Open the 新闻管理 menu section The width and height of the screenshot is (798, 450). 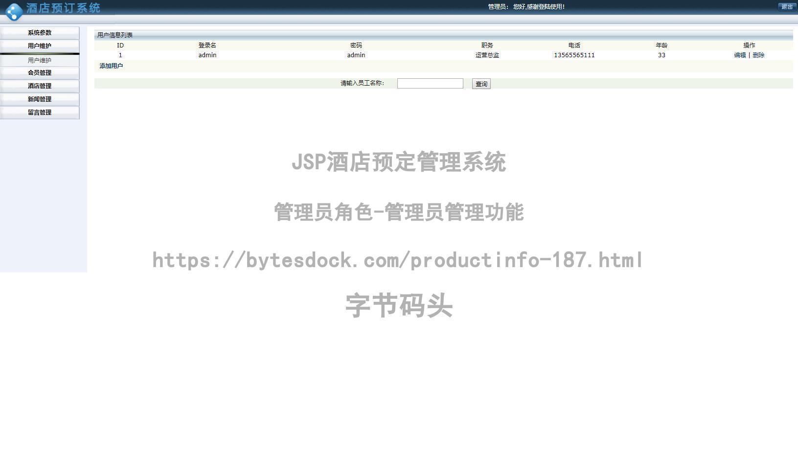pos(40,99)
